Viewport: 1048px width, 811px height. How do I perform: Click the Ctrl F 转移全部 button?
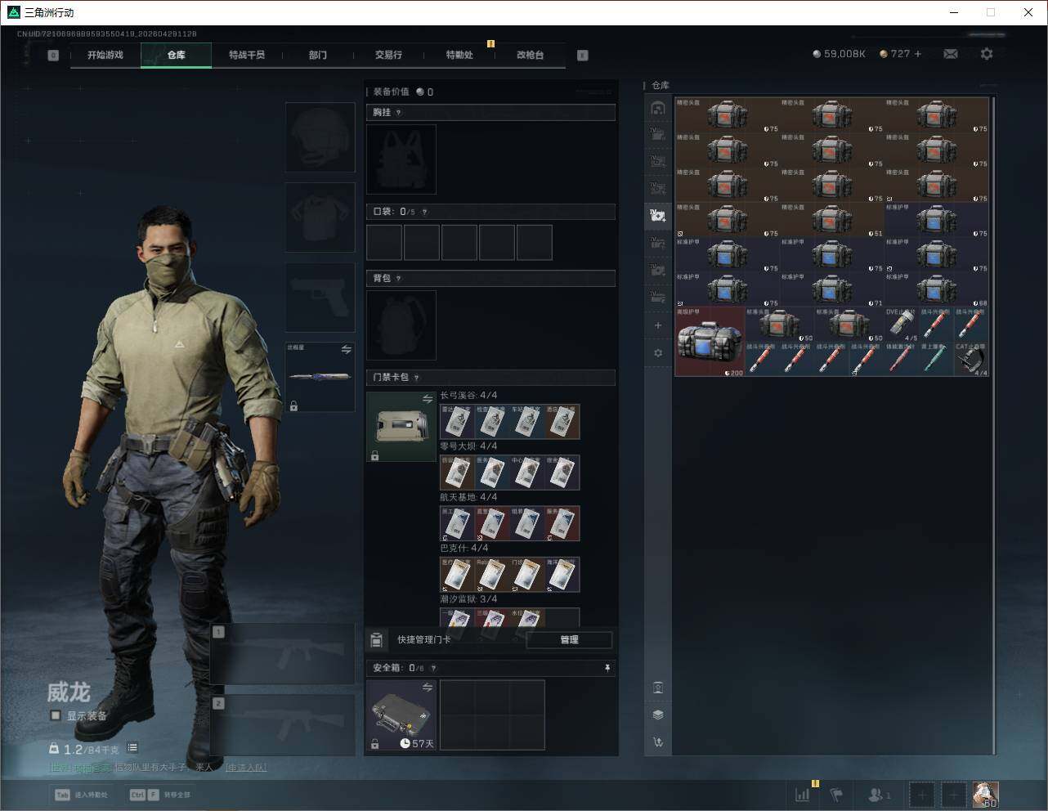[160, 795]
